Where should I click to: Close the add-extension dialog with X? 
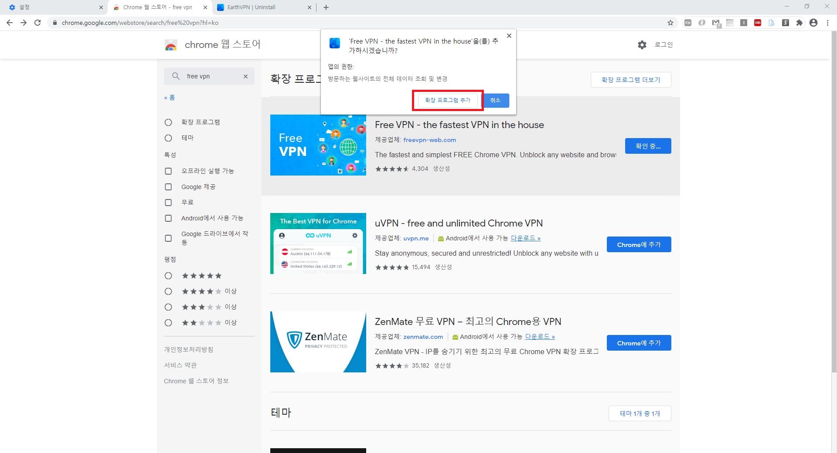click(509, 36)
